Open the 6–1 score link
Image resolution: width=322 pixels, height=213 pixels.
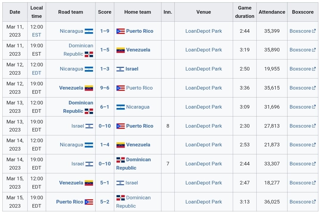(x=105, y=107)
